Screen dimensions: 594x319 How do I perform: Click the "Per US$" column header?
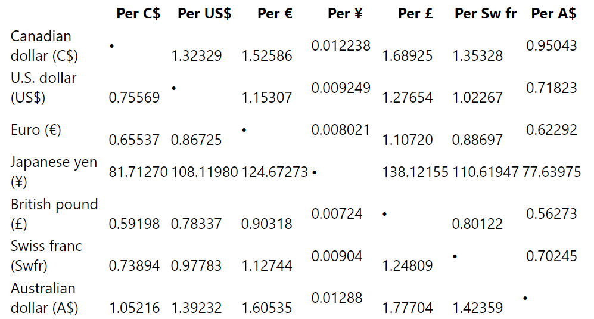[204, 14]
